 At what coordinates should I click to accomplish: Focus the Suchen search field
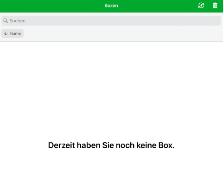(111, 21)
